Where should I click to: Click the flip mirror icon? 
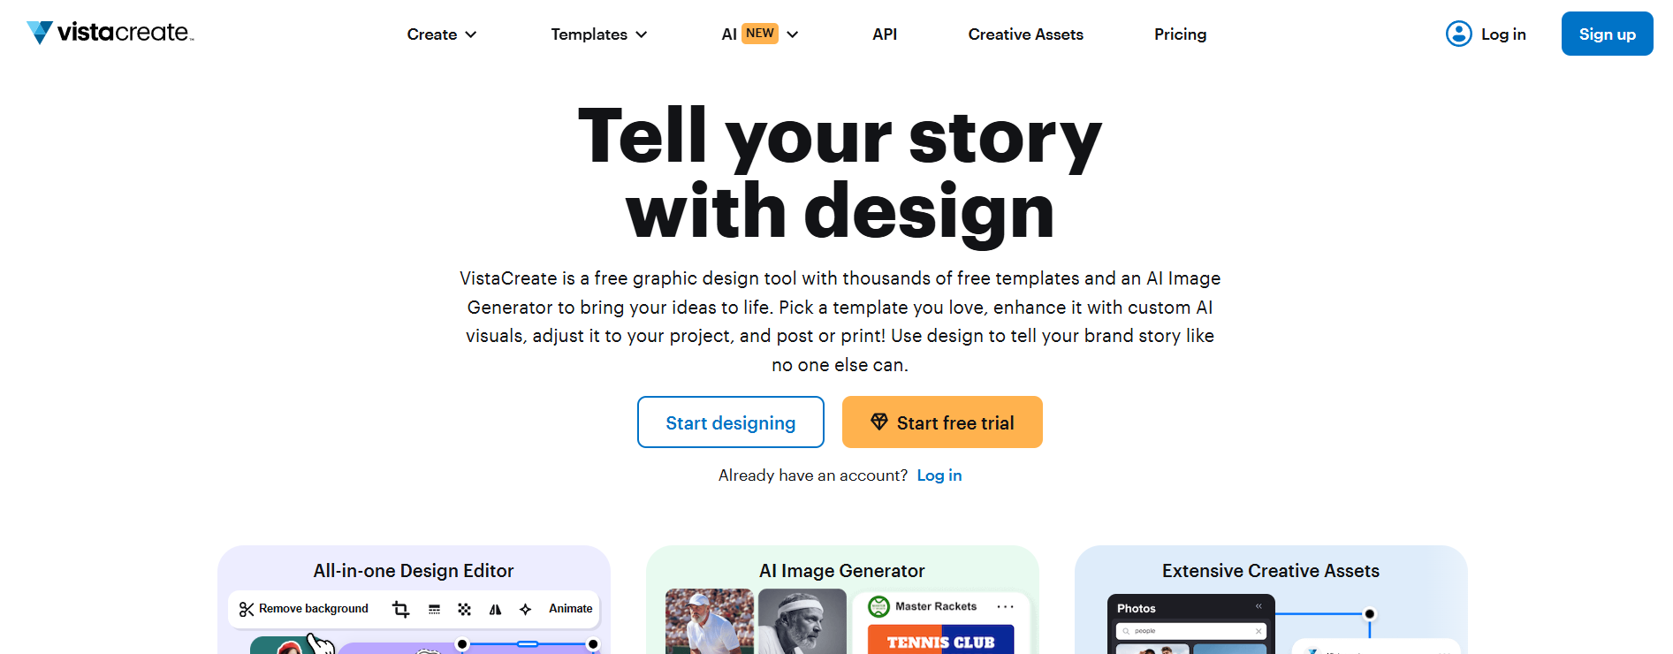(x=495, y=609)
